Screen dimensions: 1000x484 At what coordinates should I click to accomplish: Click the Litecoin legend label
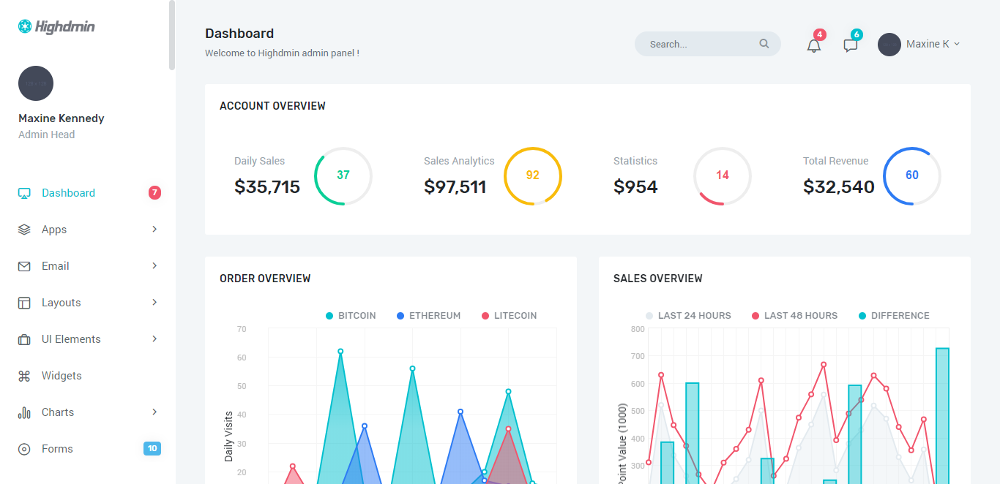pos(515,316)
